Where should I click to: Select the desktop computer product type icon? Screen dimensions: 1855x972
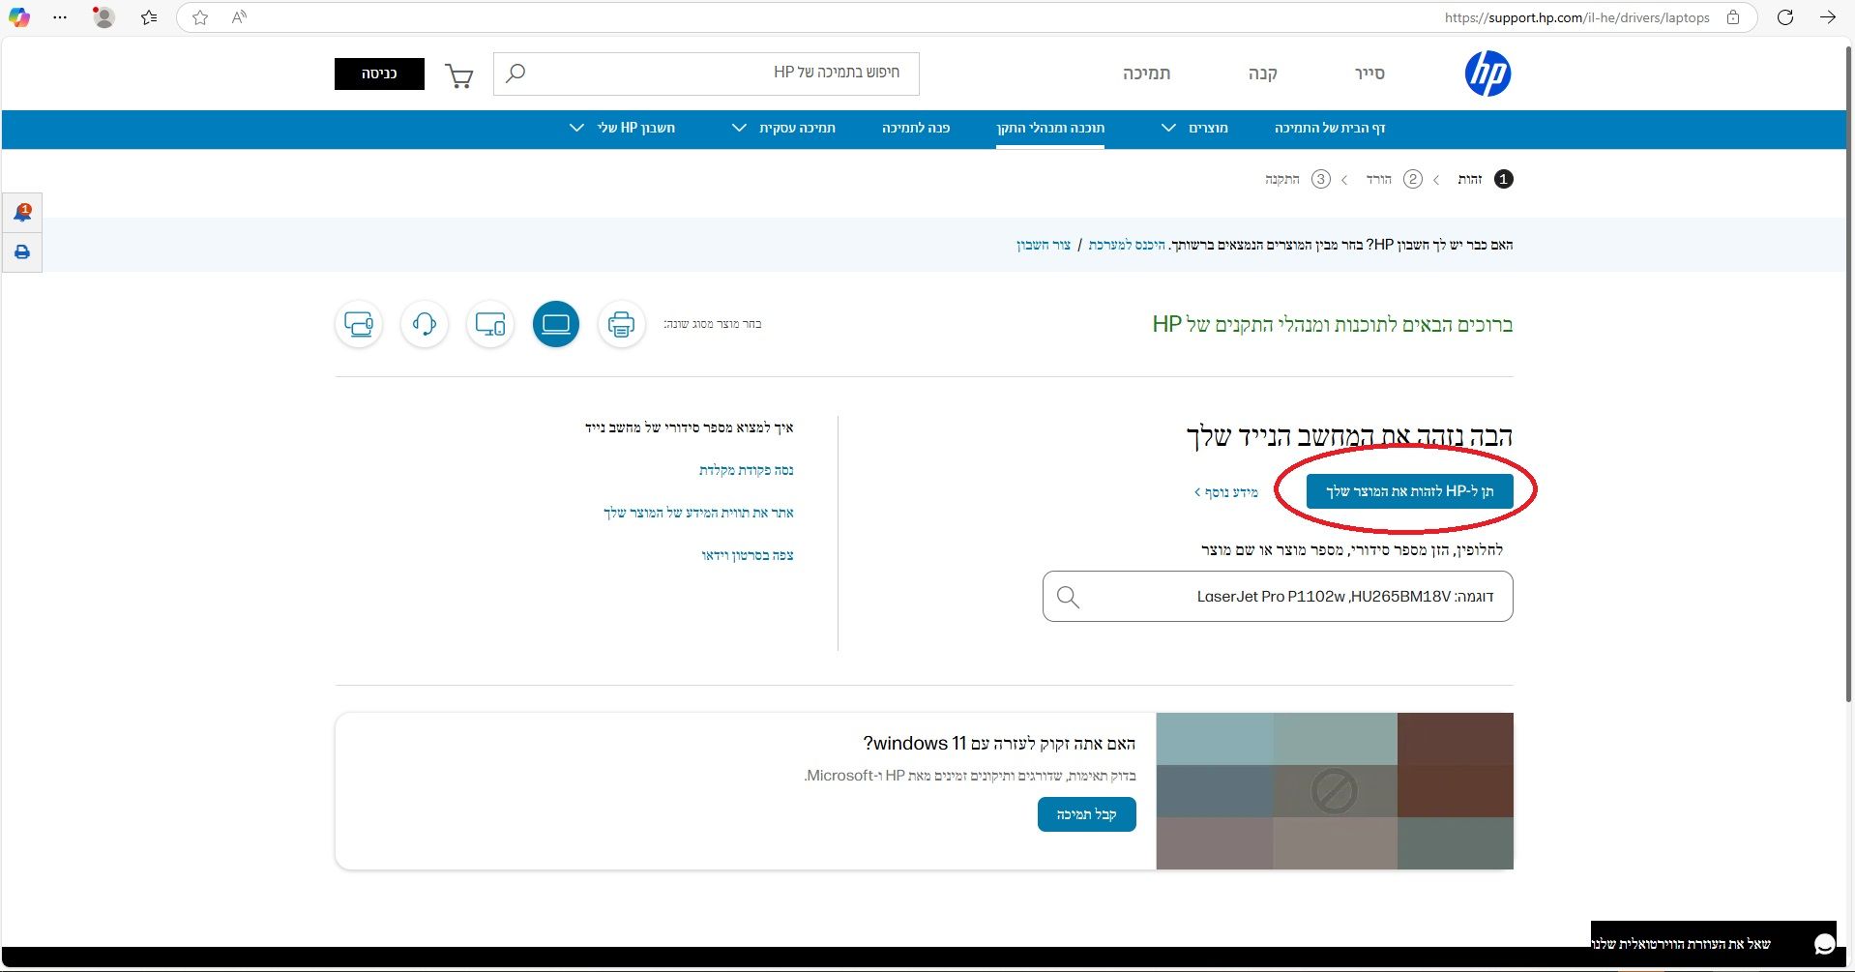point(490,324)
